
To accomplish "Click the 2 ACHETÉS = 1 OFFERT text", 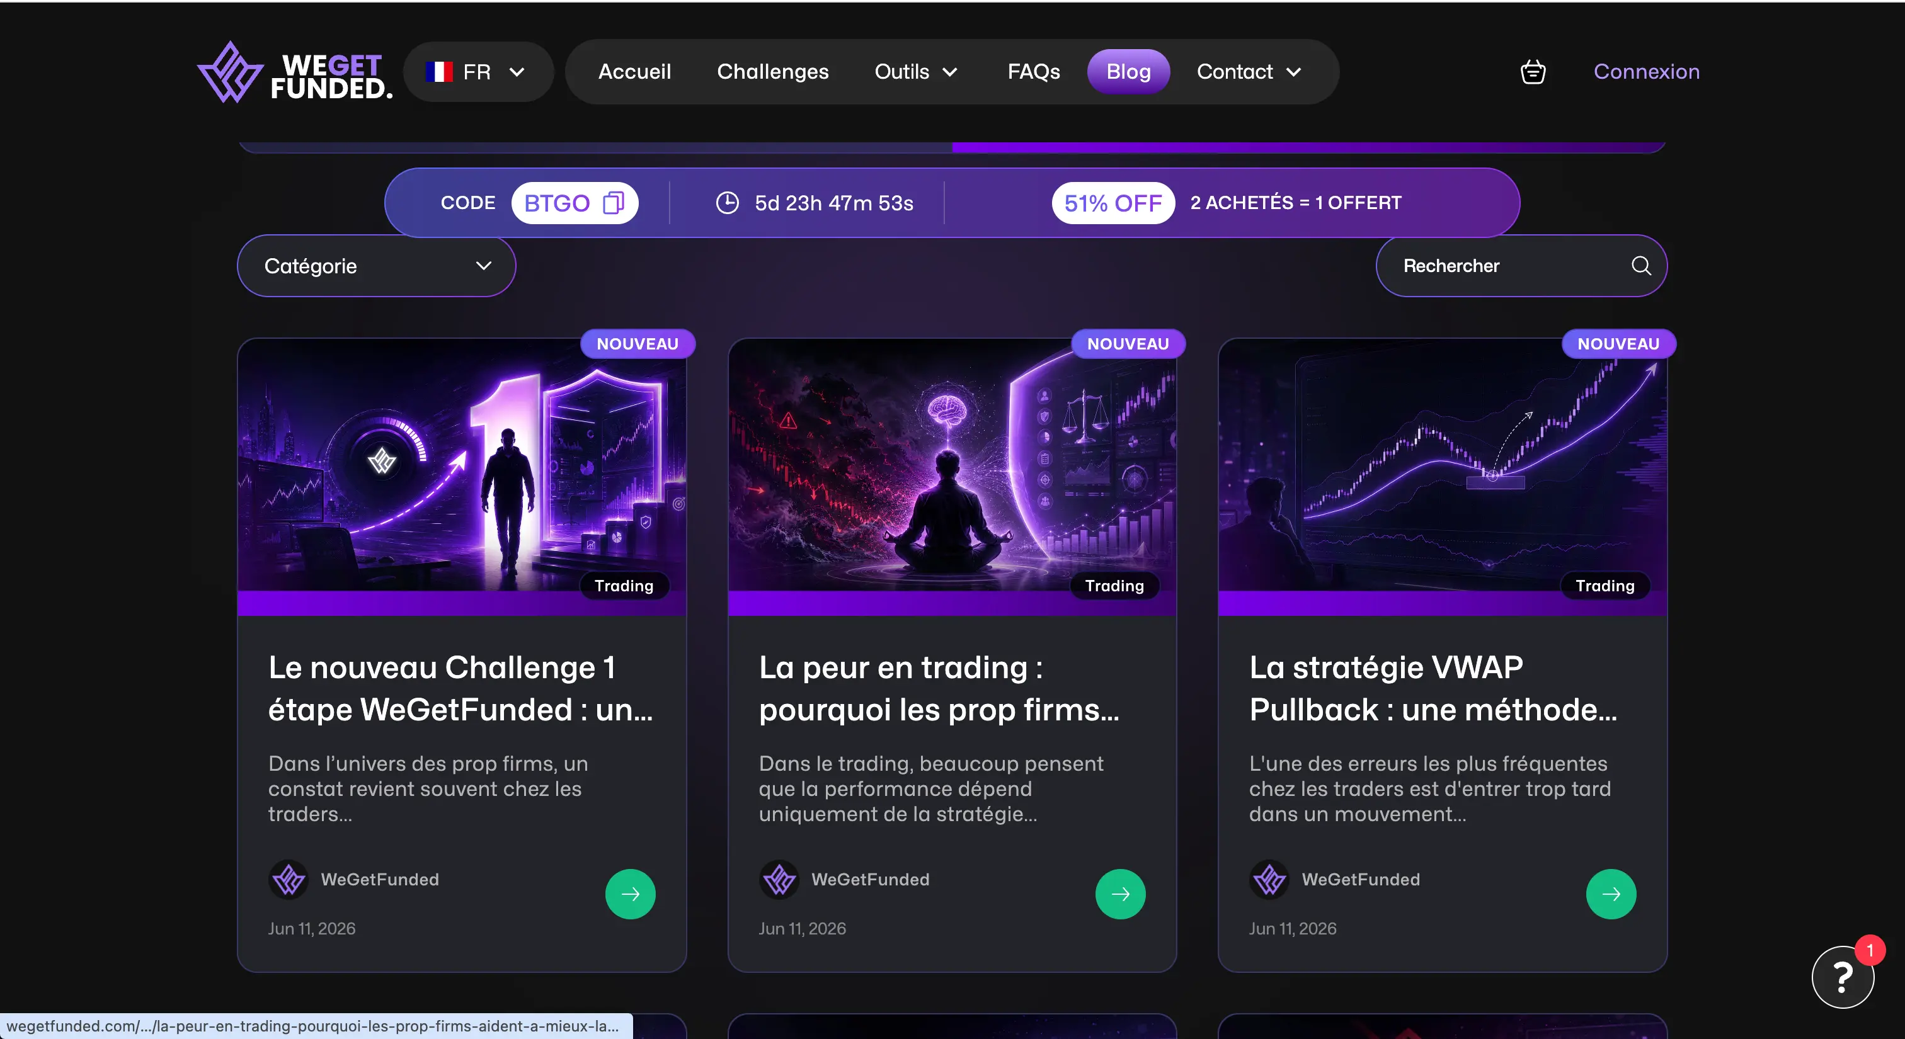I will 1296,203.
